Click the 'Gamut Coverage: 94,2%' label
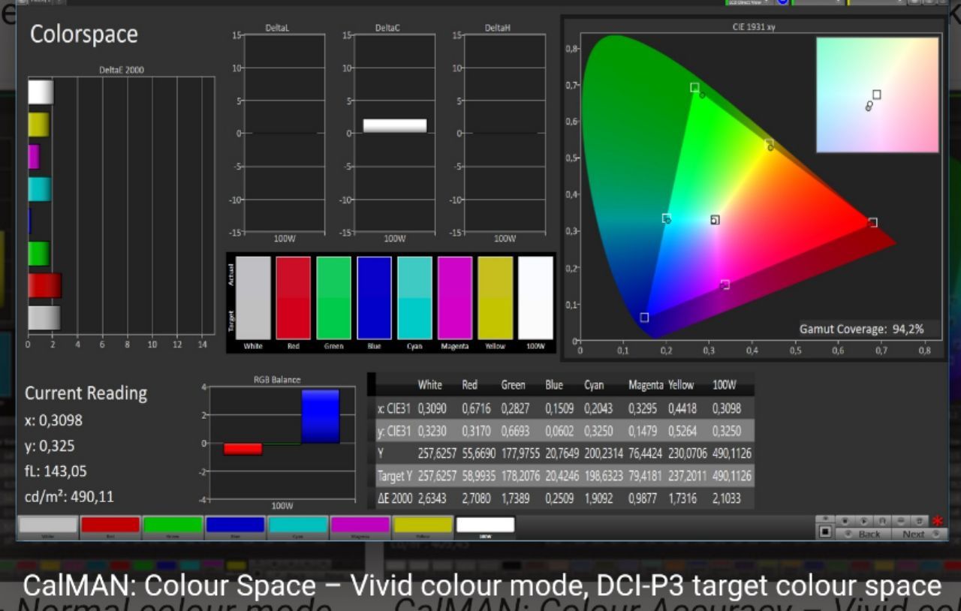The image size is (961, 611). pyautogui.click(x=861, y=329)
